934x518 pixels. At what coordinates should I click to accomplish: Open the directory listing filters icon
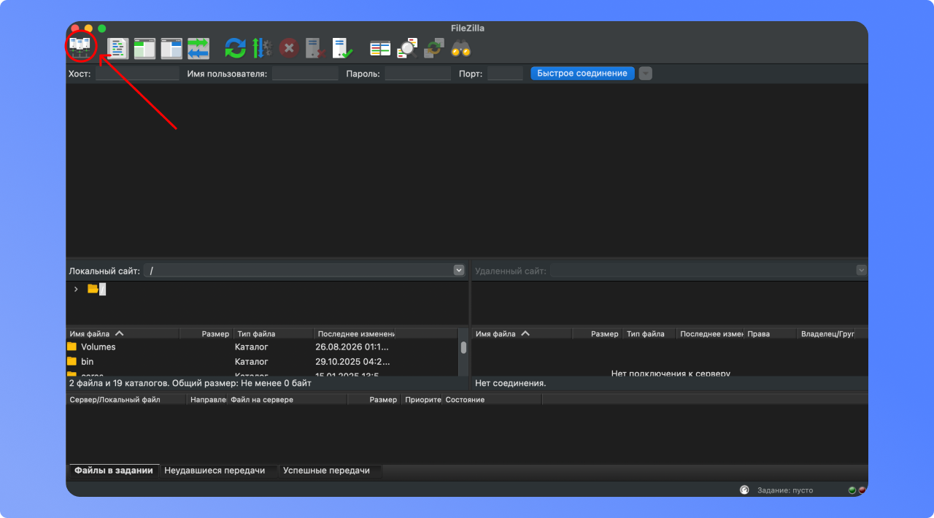pyautogui.click(x=380, y=48)
